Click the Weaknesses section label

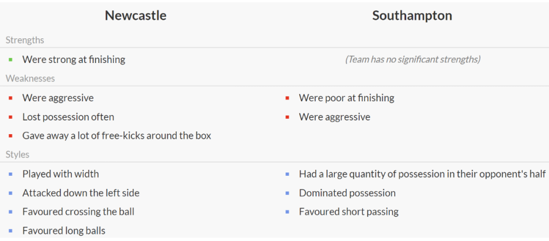tap(30, 78)
